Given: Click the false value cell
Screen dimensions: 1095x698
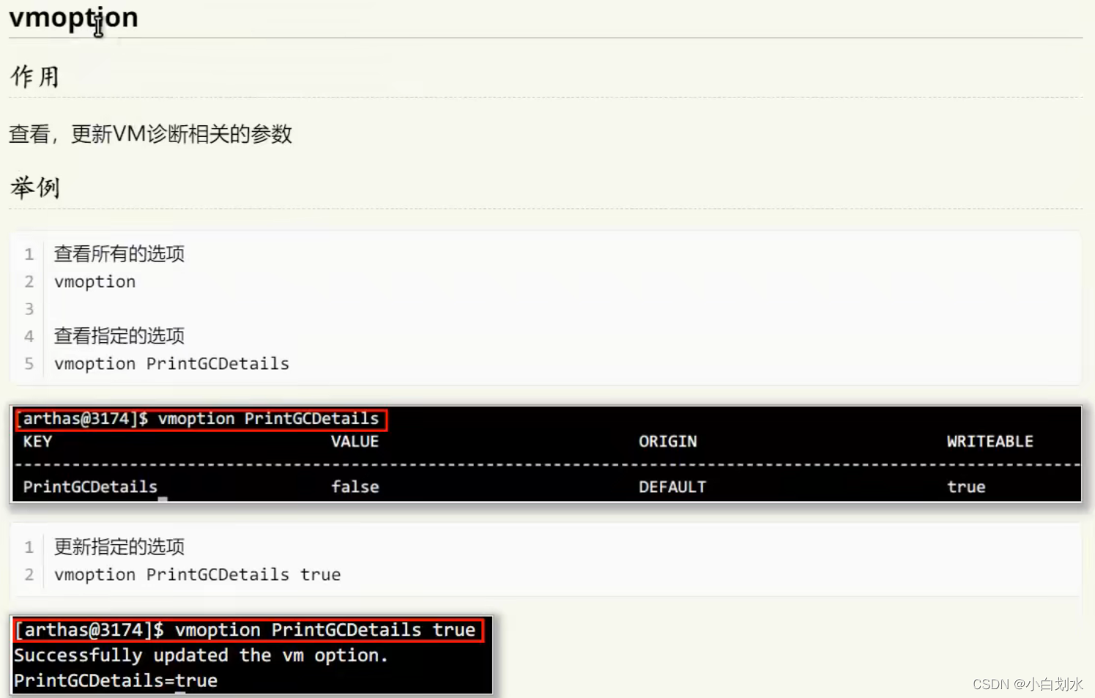Looking at the screenshot, I should coord(355,487).
